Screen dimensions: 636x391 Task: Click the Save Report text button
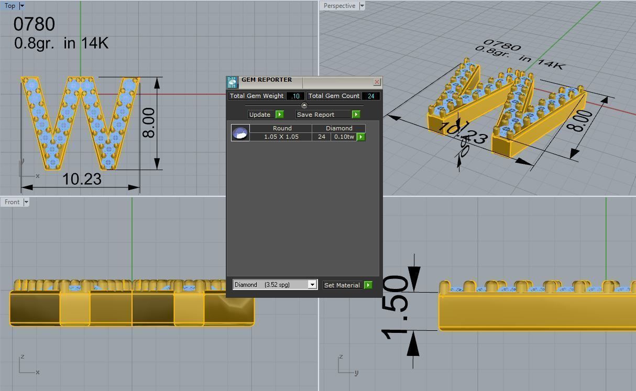(324, 114)
